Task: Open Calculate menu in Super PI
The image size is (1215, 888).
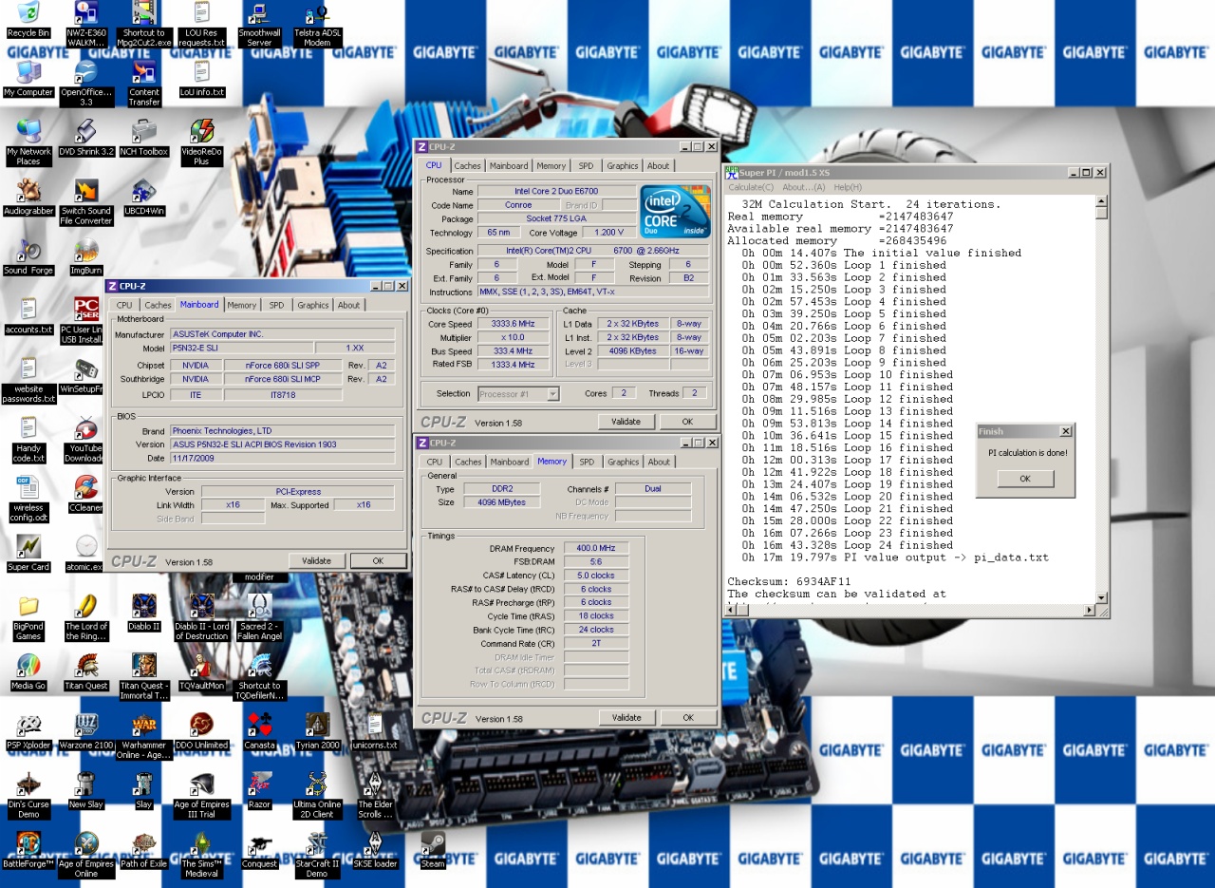Action: coord(751,187)
